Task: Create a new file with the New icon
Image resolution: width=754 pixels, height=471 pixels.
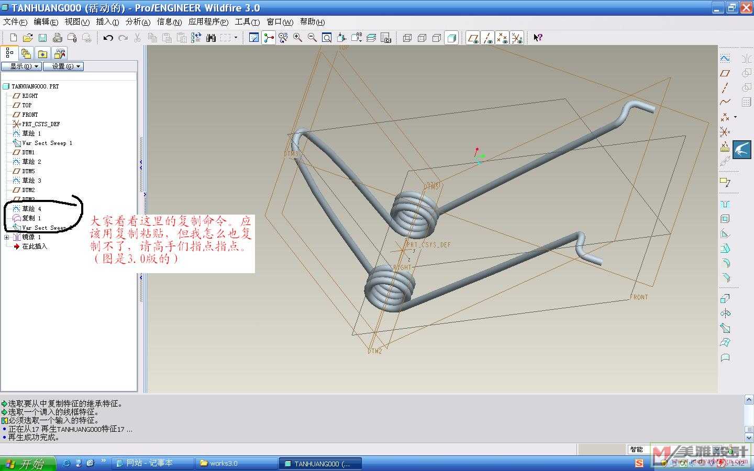Action: 14,38
